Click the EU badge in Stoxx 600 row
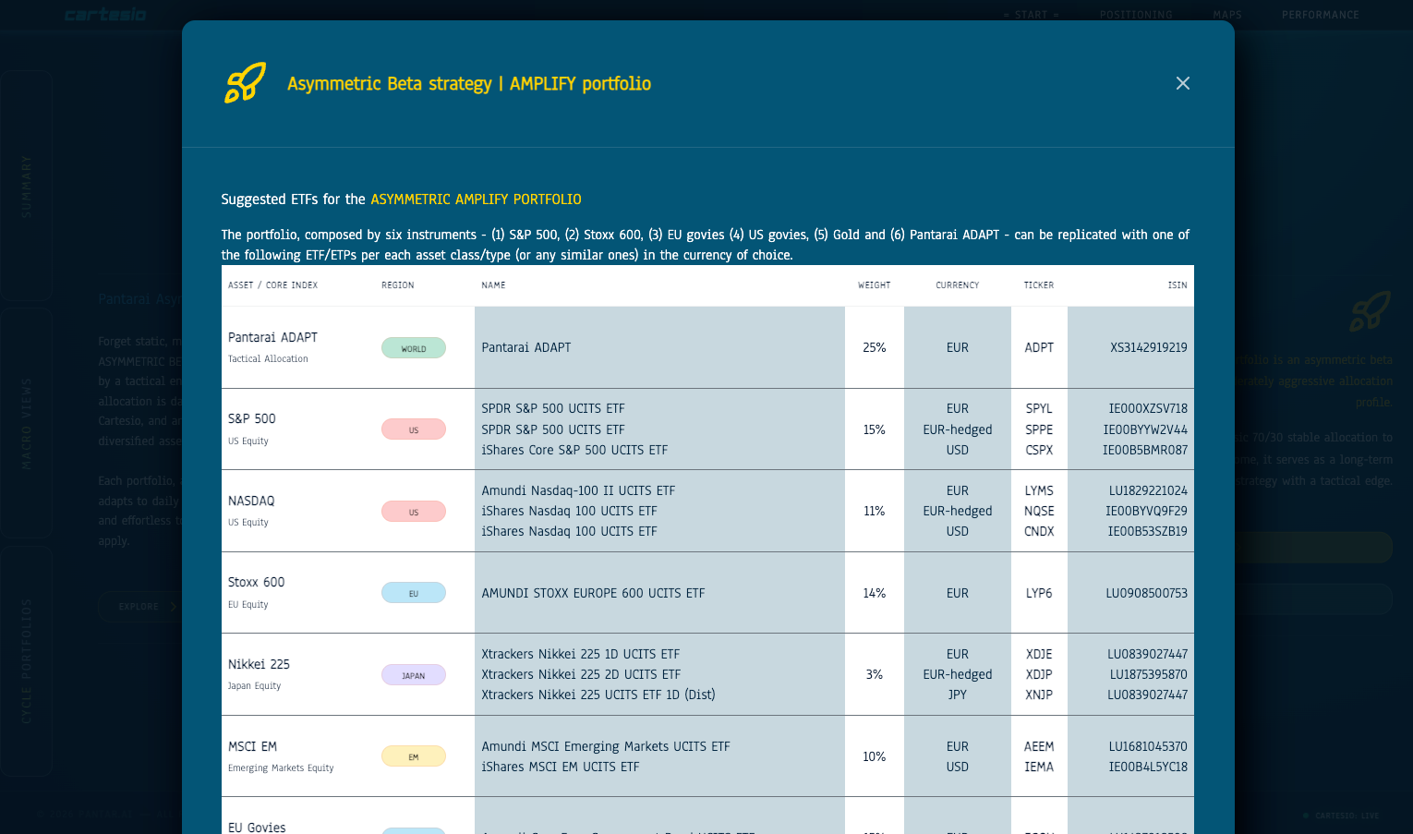This screenshot has width=1413, height=834. pyautogui.click(x=414, y=593)
